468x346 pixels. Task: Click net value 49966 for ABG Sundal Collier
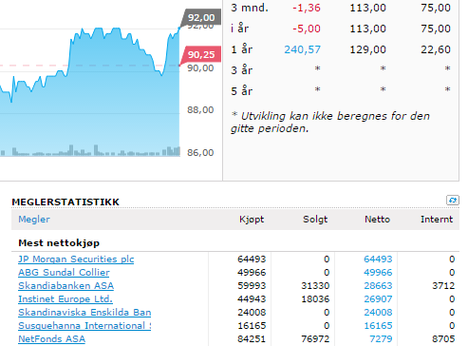click(x=378, y=273)
